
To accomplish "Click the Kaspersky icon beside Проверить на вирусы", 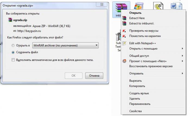I will point(124,31).
